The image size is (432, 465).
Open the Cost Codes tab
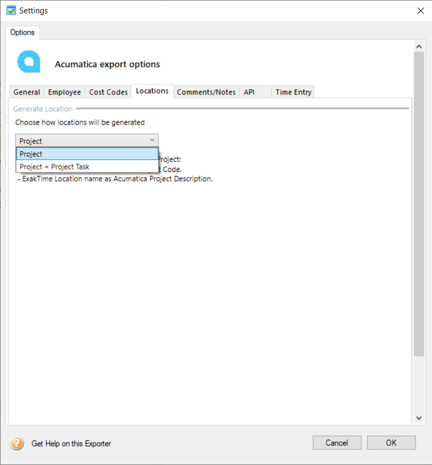[108, 92]
